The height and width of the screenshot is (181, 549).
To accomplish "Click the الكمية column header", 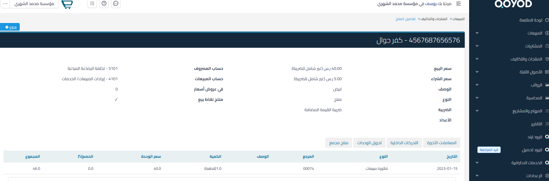I will pos(215,157).
